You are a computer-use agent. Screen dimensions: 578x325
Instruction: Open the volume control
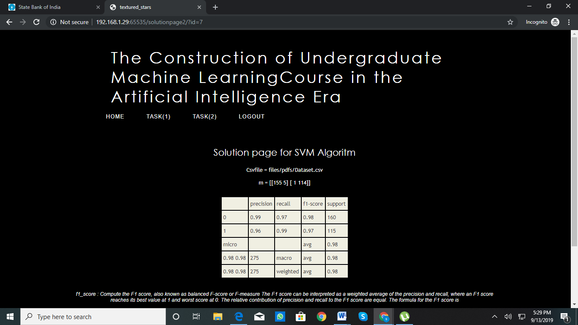pyautogui.click(x=508, y=317)
